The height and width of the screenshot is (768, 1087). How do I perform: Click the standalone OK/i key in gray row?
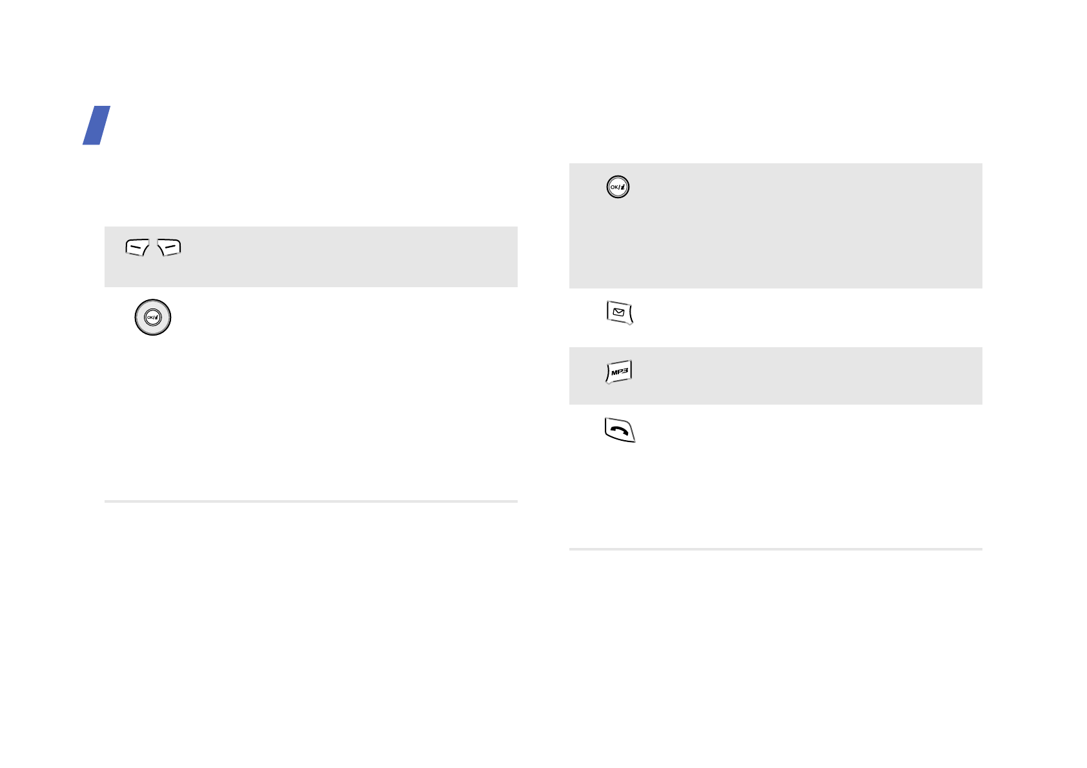[x=618, y=187]
